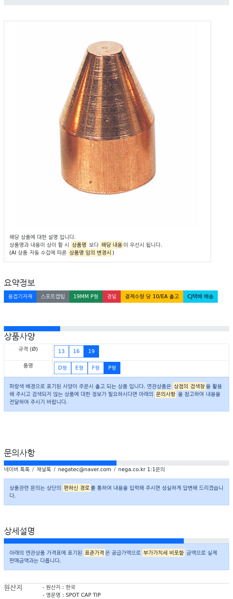Choose the D형 product type
Viewport: 233px width, 599px height.
pos(62,368)
